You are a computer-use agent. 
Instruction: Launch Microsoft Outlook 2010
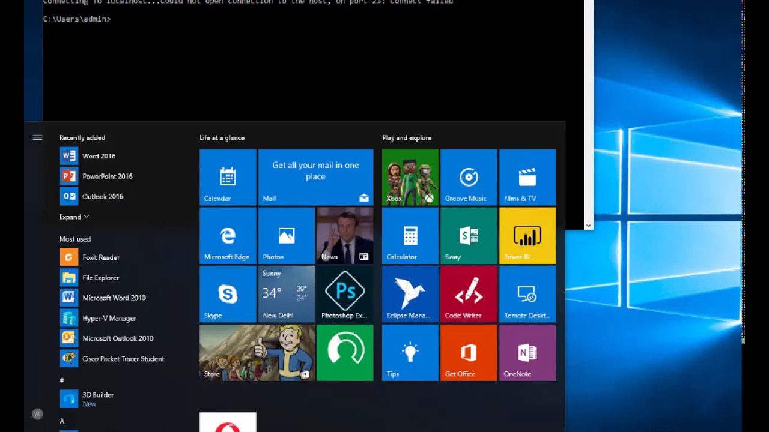point(106,338)
